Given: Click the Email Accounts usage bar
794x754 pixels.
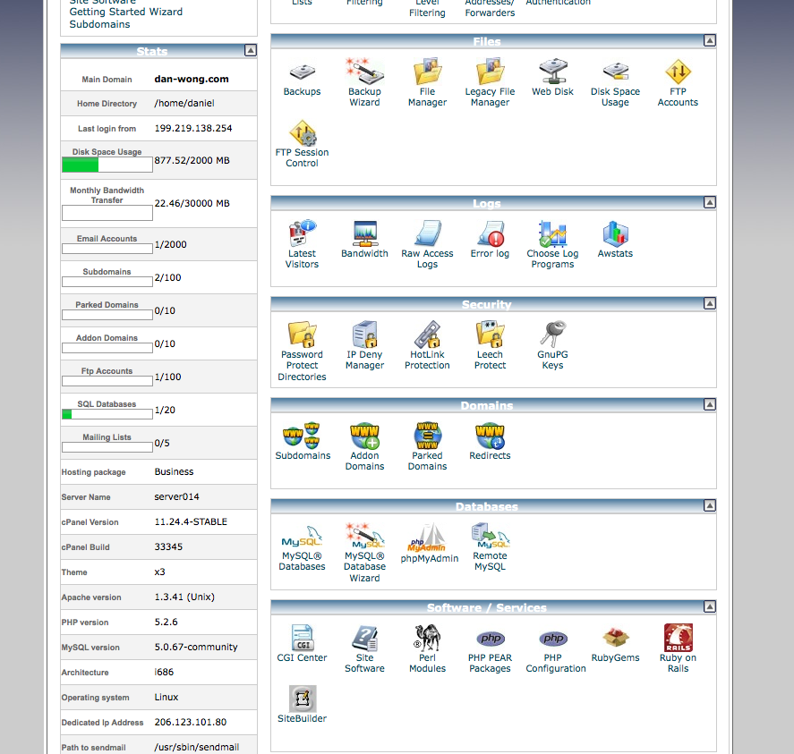Looking at the screenshot, I should point(107,249).
